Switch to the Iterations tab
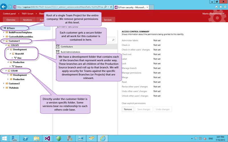Viewport: 228px width, 142px height. coord(27,20)
